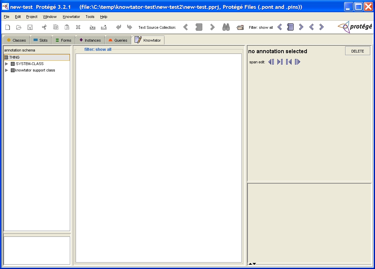
Task: Click the first blue arrow after Filter: show all
Action: tap(280, 27)
